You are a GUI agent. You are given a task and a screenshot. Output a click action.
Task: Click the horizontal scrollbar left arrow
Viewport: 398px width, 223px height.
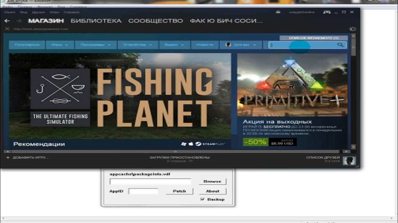(x=7, y=151)
